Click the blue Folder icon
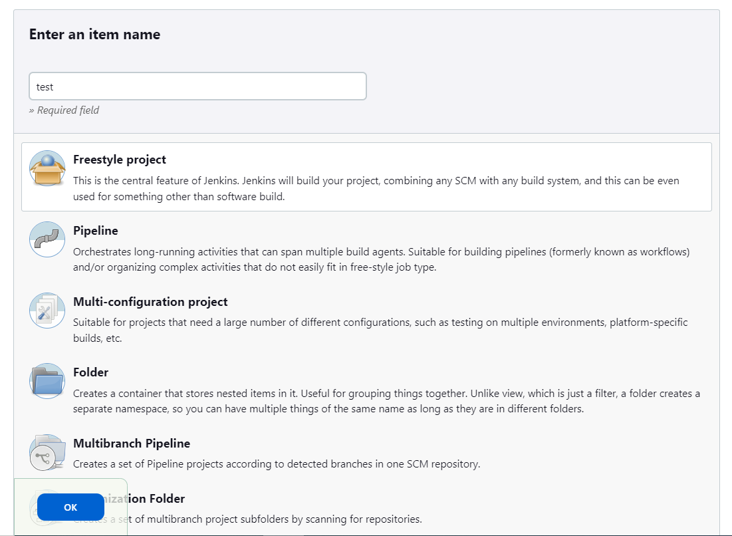Screen dimensions: 732x536 47,381
